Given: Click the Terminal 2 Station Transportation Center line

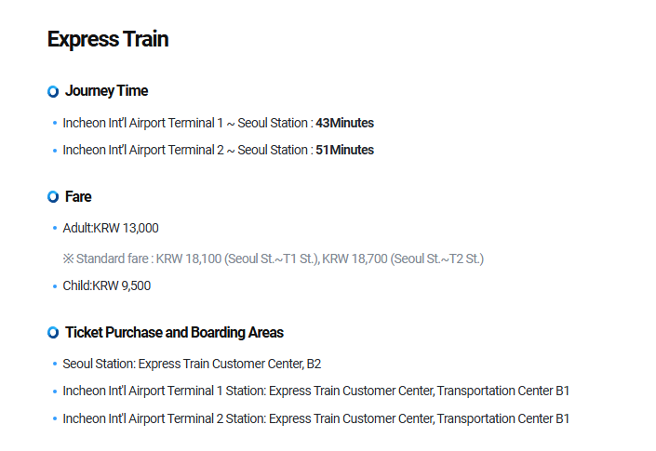Looking at the screenshot, I should [315, 418].
